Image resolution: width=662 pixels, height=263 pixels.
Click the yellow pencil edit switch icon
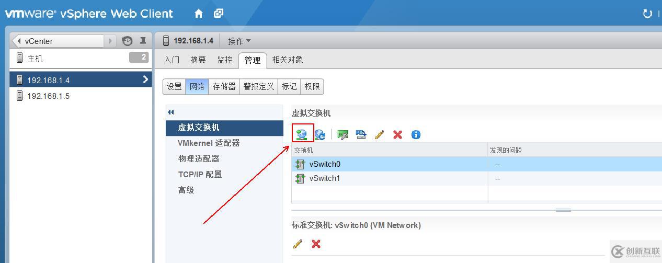[x=379, y=134]
